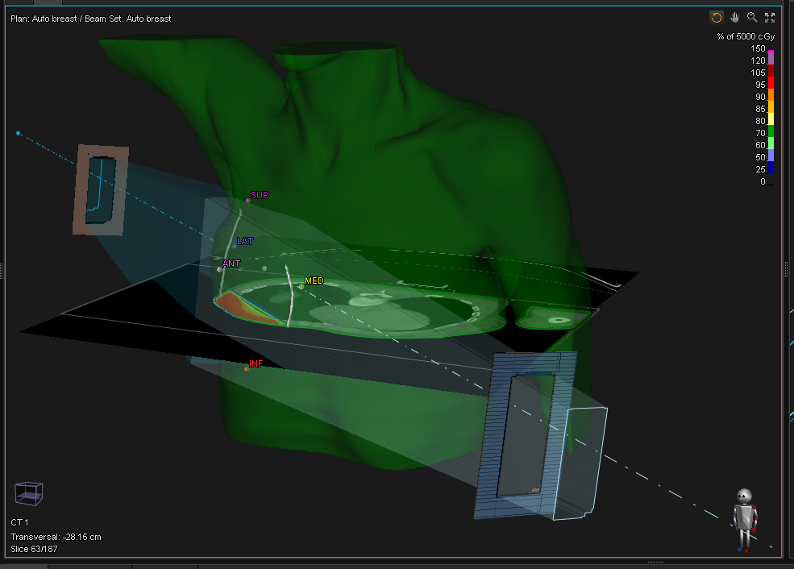This screenshot has width=794, height=569.
Task: Click the 'CT 1' image set label
Action: point(19,522)
